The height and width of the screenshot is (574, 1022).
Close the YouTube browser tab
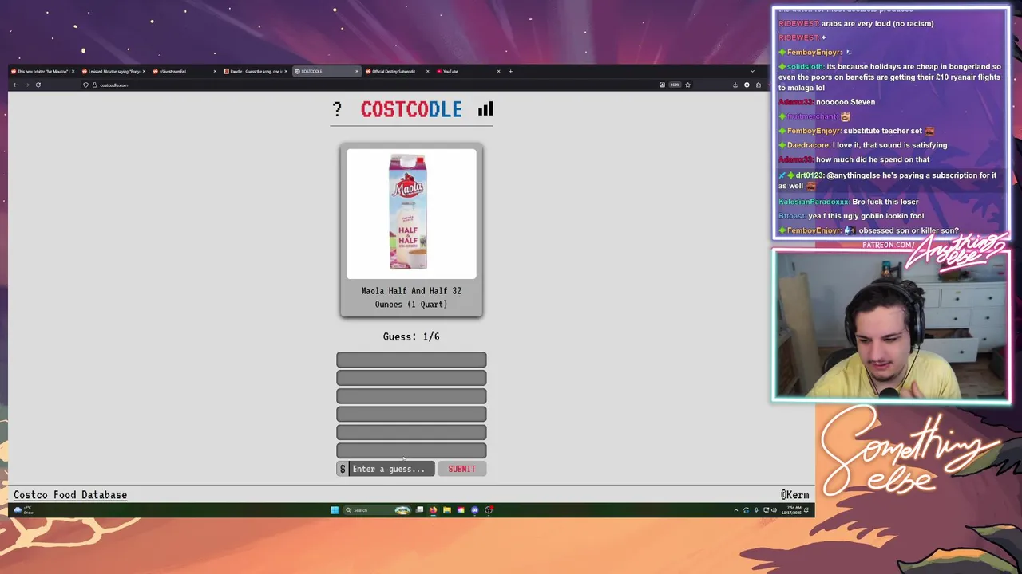tap(498, 71)
